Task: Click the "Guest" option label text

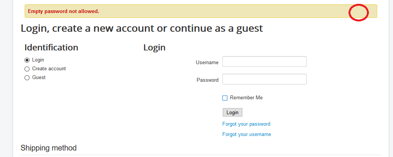Action: (39, 78)
